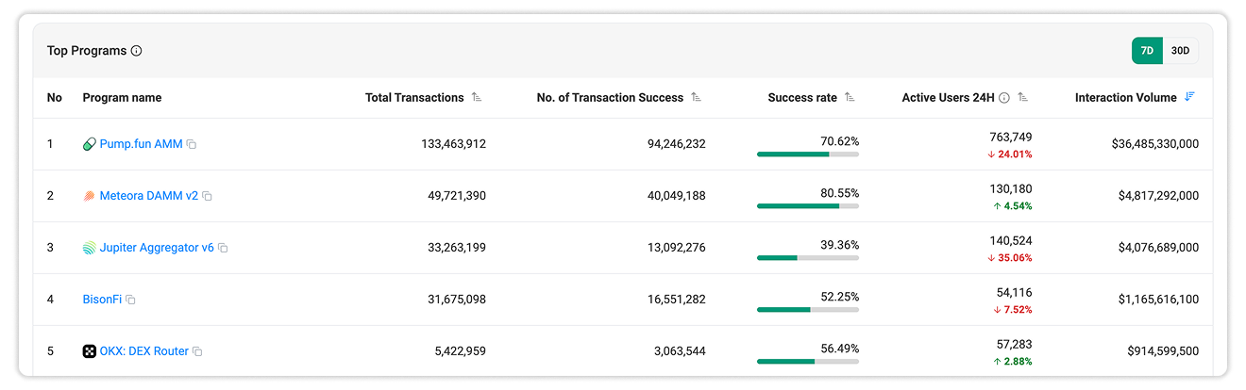Click the Total Transactions column header text
This screenshot has height=390, width=1246.
point(414,97)
